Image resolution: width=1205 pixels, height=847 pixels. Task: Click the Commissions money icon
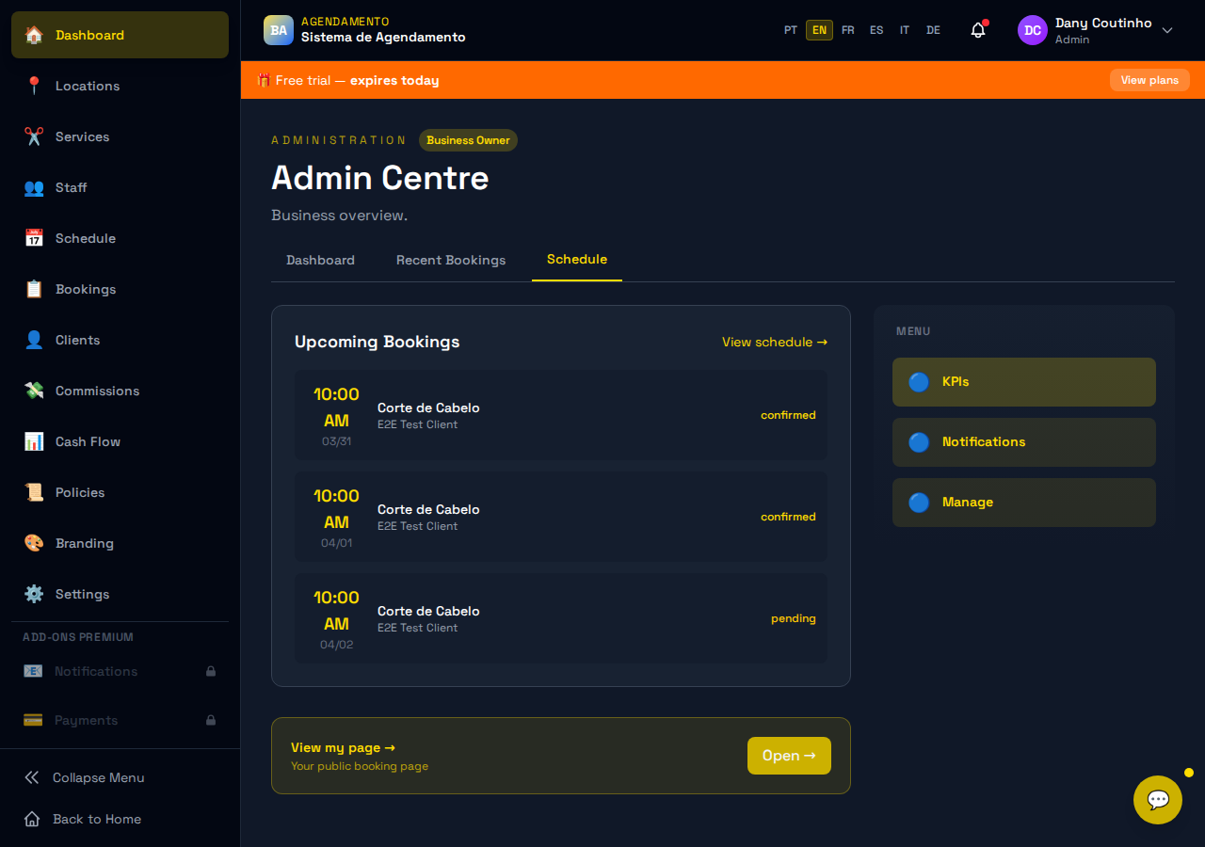(34, 391)
